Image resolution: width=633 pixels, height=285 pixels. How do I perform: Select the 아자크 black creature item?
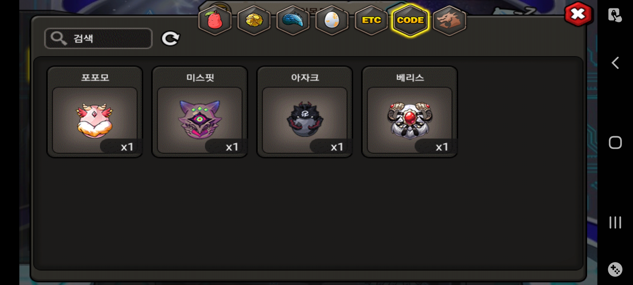305,112
